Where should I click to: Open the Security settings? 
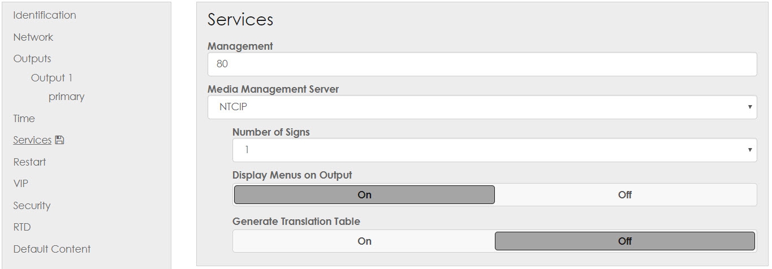pyautogui.click(x=32, y=206)
